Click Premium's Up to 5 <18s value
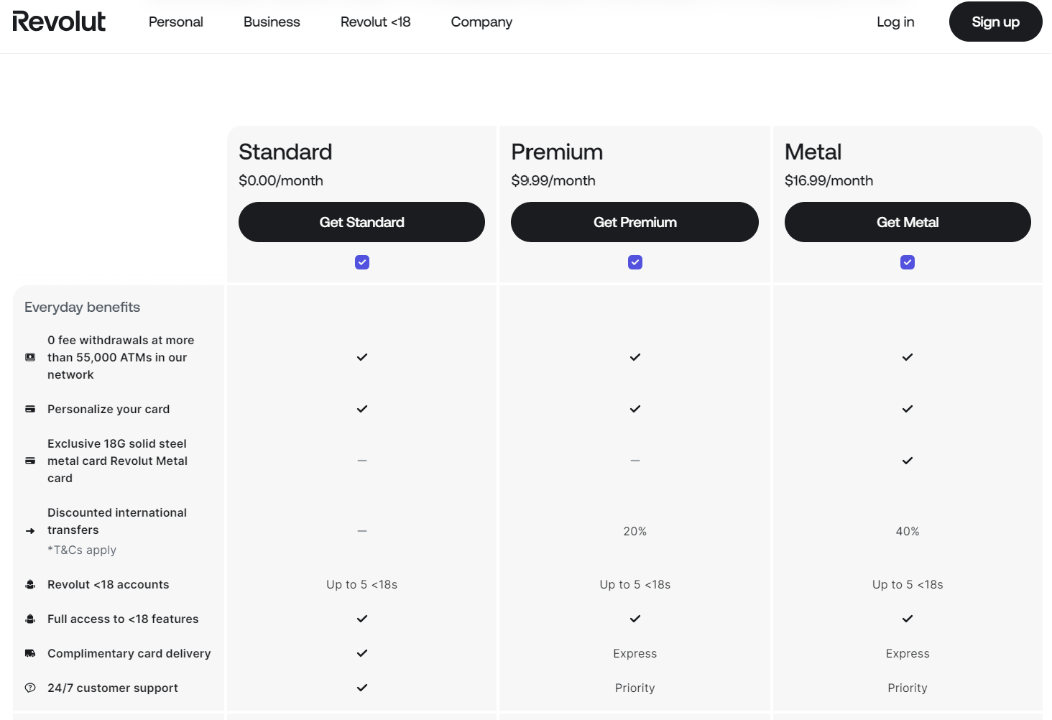 click(x=635, y=585)
